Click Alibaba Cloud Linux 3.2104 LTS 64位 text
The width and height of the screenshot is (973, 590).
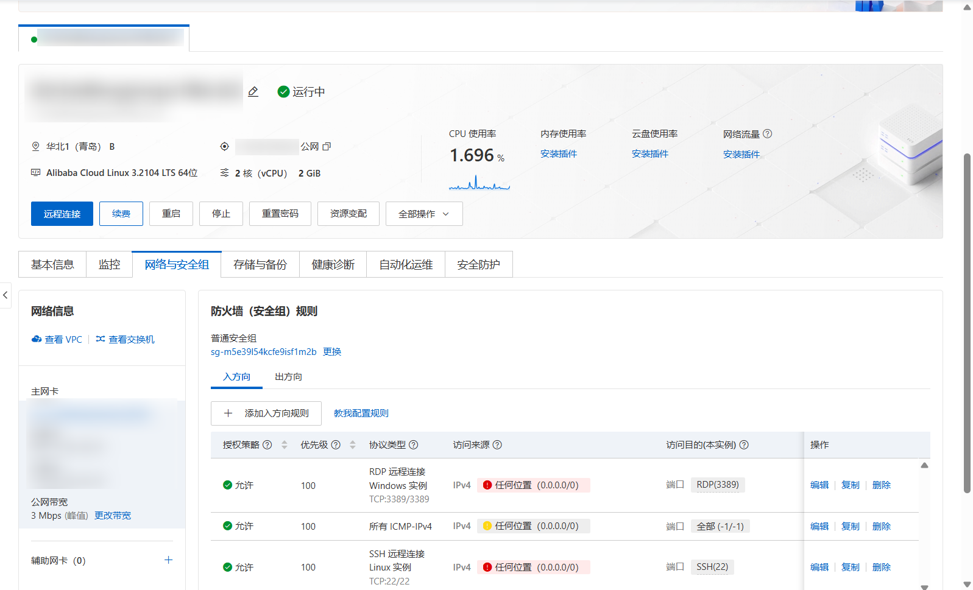122,173
